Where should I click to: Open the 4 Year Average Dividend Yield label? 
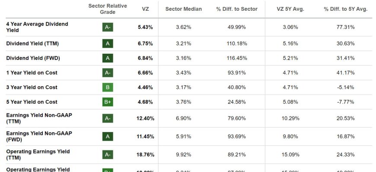coord(37,27)
